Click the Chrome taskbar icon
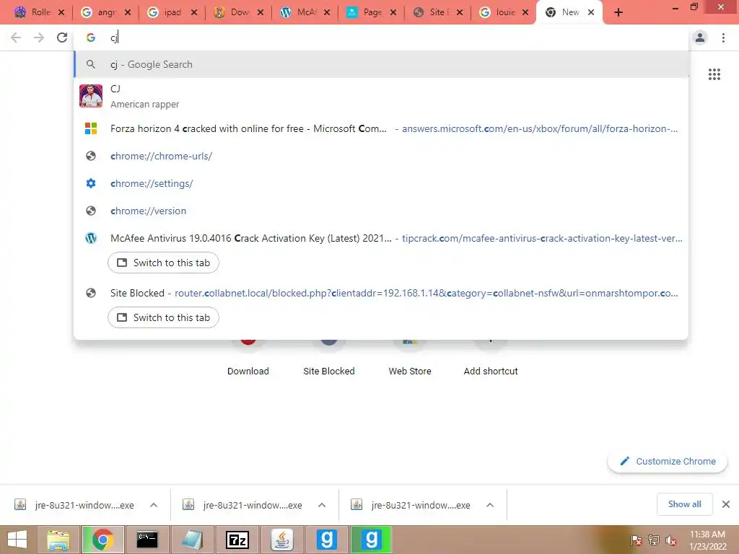The width and height of the screenshot is (739, 554). point(102,540)
